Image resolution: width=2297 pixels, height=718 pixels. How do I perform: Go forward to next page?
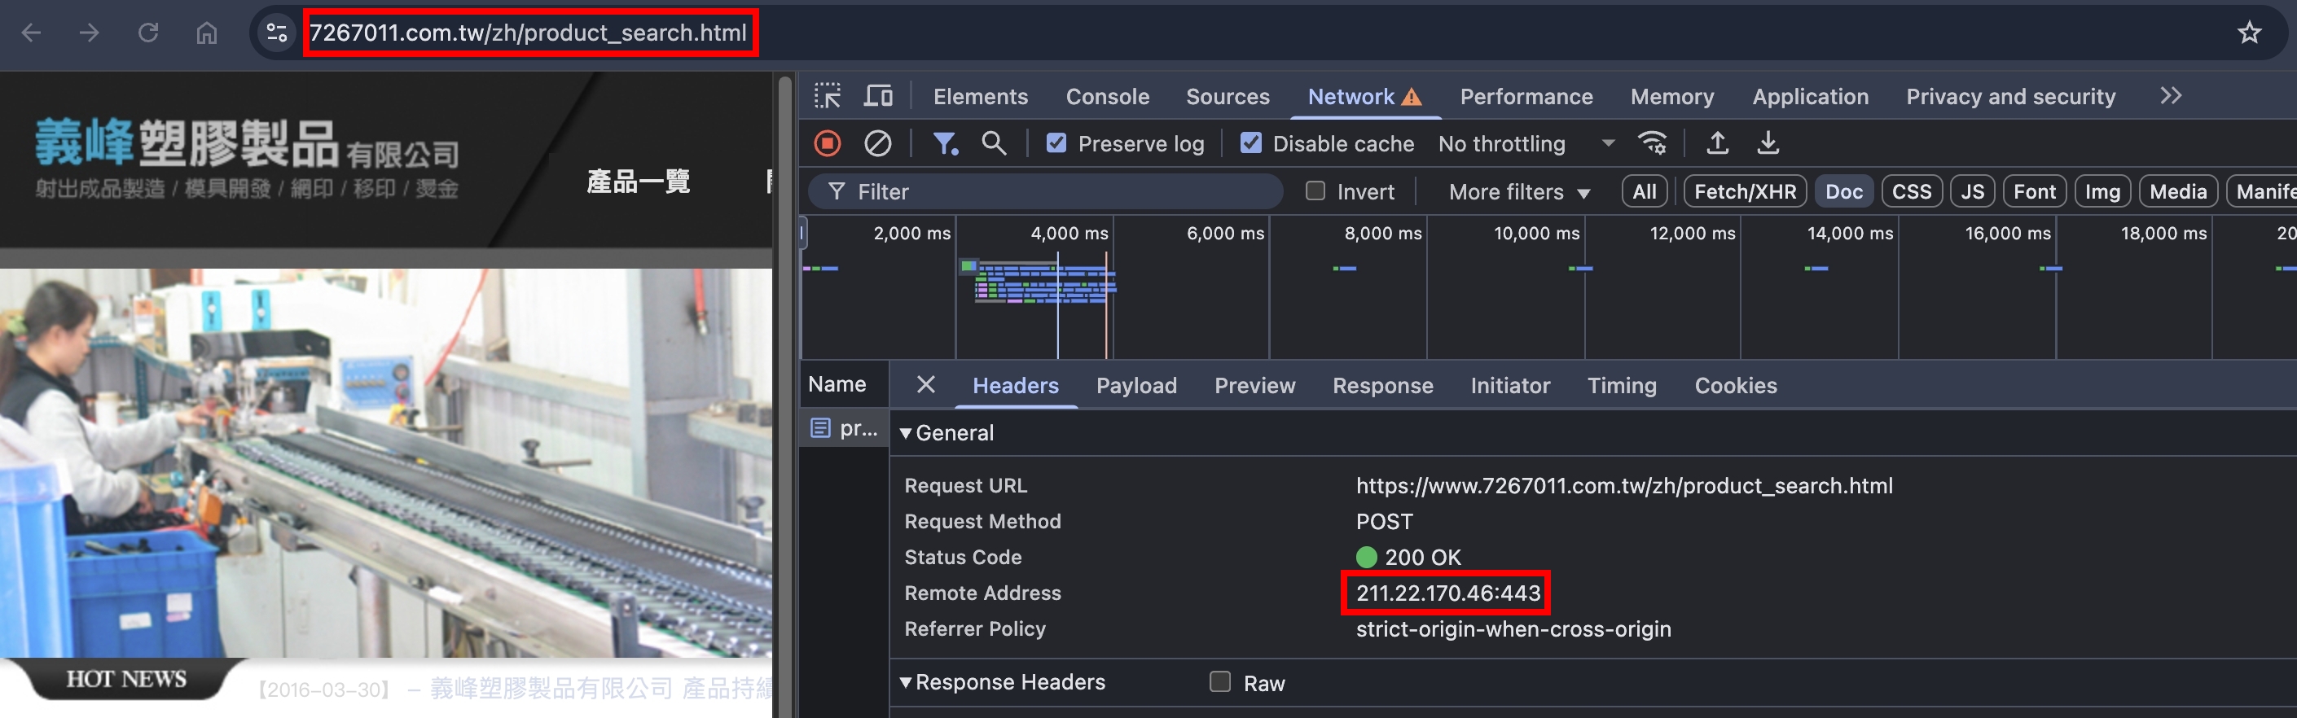89,33
